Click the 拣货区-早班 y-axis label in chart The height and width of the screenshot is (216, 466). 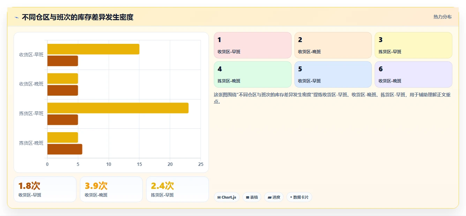[x=31, y=113]
